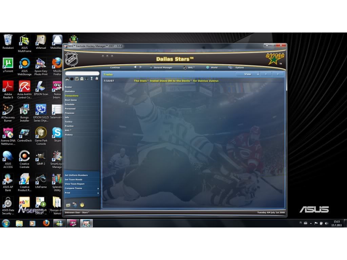Go forward with the right arrow button
Image resolution: width=347 pixels, height=260 pixels.
point(141,67)
